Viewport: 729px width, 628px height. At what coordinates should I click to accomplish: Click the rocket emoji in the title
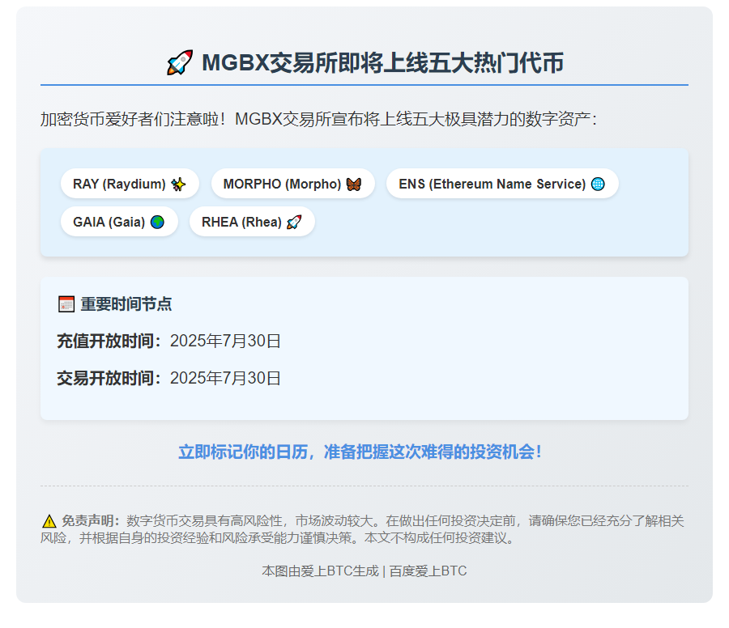pyautogui.click(x=180, y=62)
